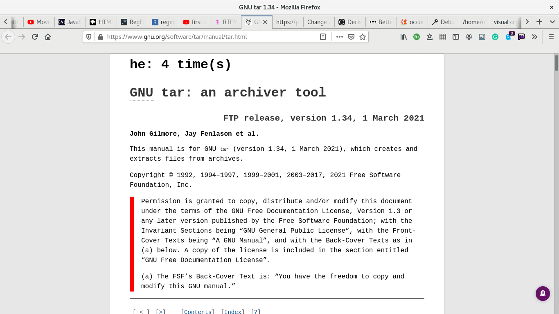Go forward to the next page

pyautogui.click(x=22, y=37)
